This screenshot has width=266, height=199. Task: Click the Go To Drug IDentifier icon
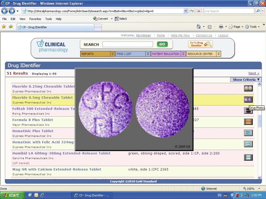tap(200, 44)
